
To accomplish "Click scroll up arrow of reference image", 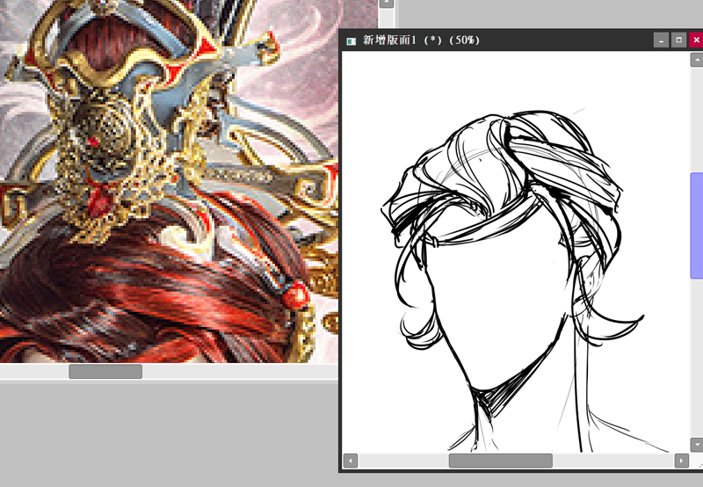I will 386,4.
